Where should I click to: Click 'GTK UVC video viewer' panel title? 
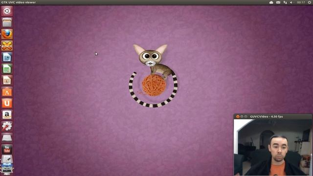[x=19, y=2]
